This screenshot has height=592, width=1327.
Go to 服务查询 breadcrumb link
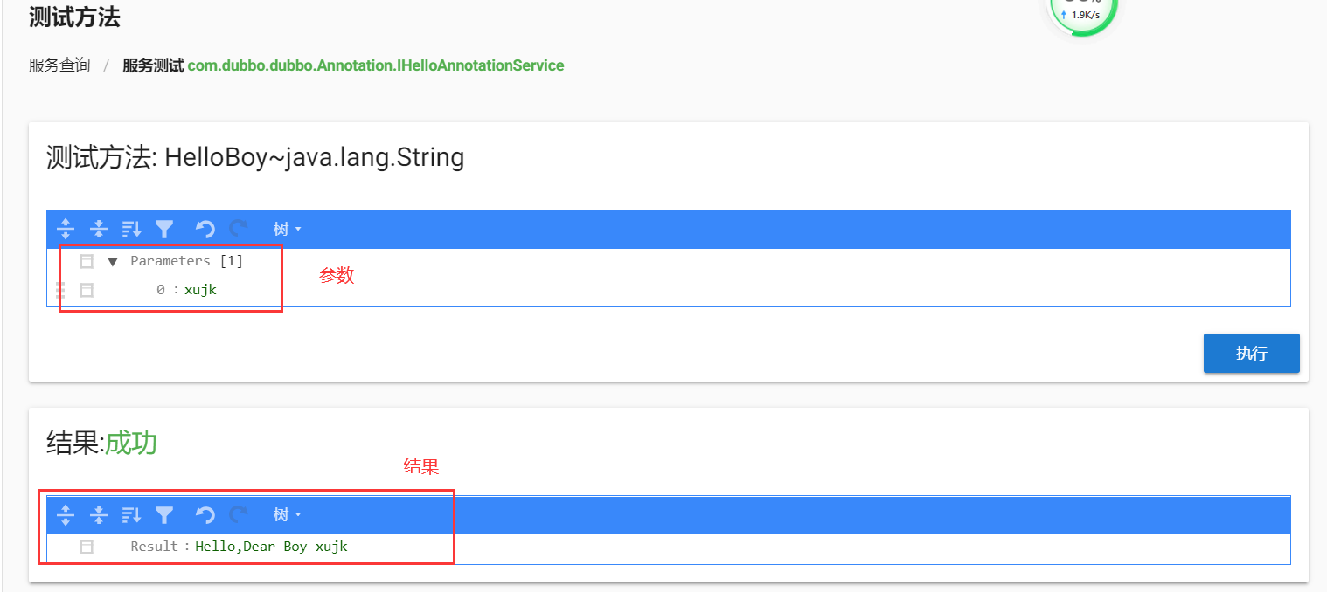click(x=59, y=65)
